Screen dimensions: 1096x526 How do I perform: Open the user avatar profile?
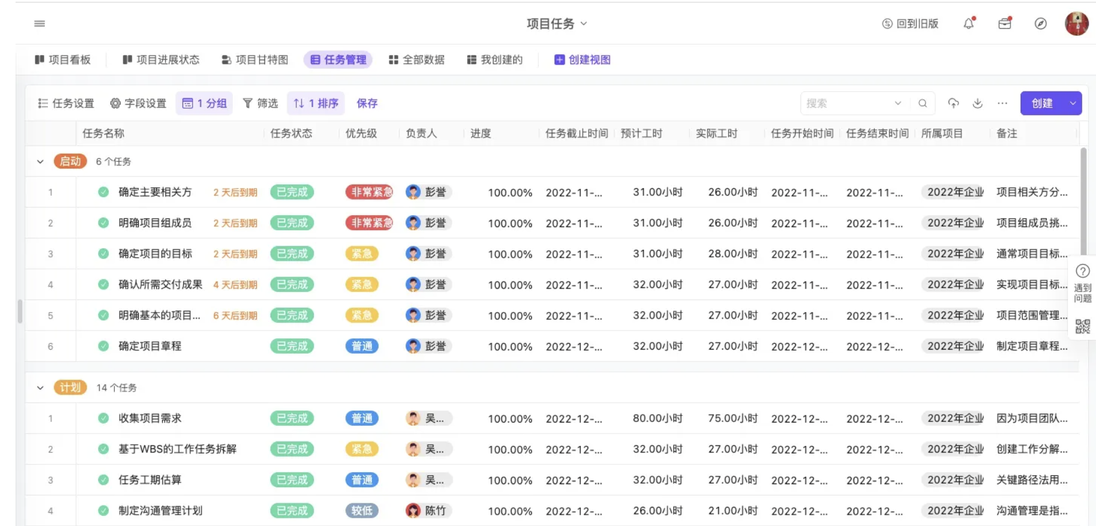point(1077,23)
